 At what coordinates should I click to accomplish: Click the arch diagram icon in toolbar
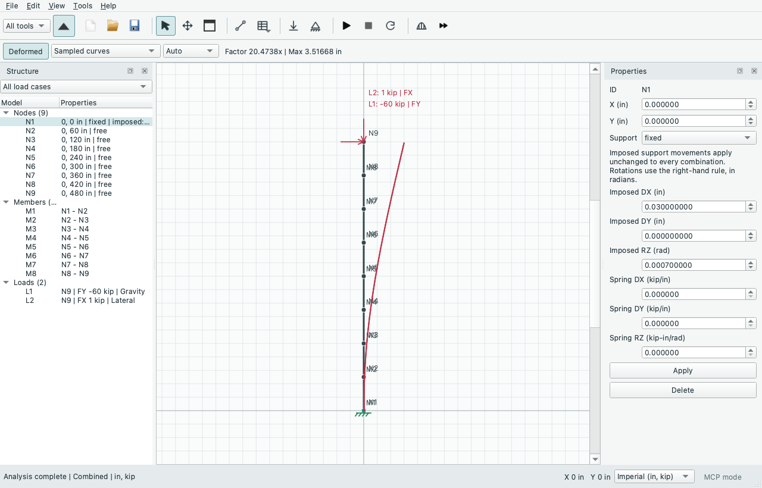[421, 26]
